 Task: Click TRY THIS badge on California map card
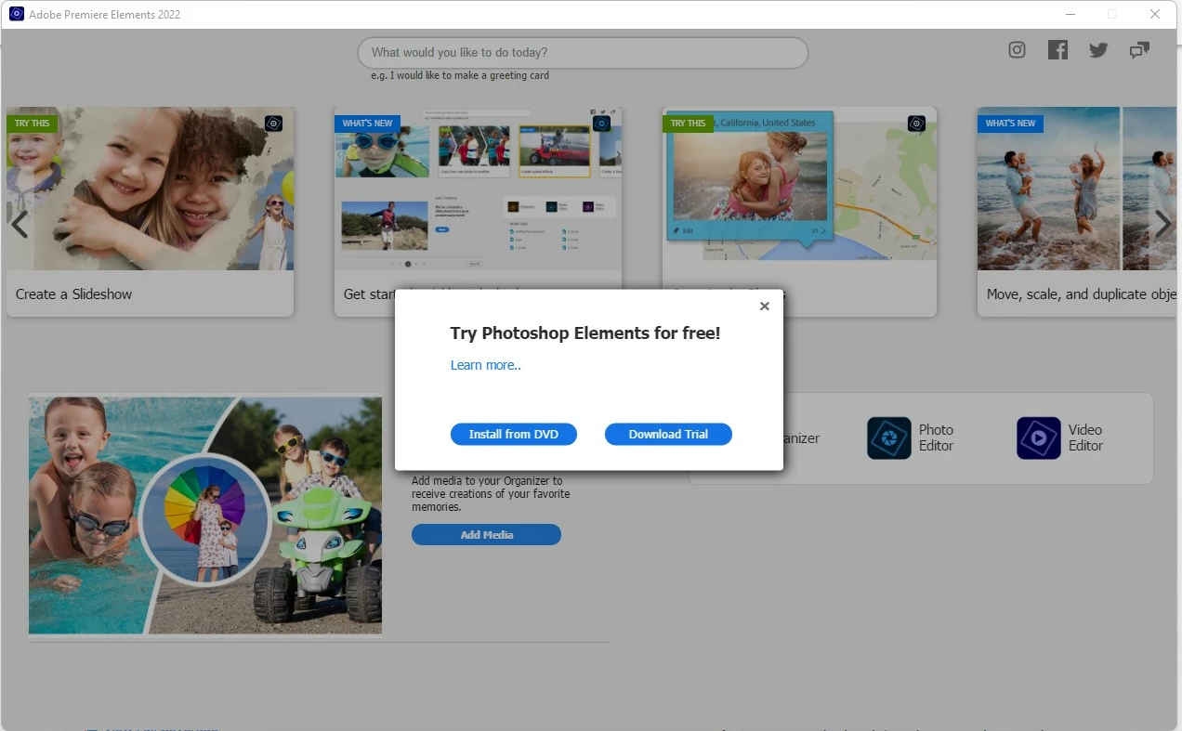click(689, 124)
